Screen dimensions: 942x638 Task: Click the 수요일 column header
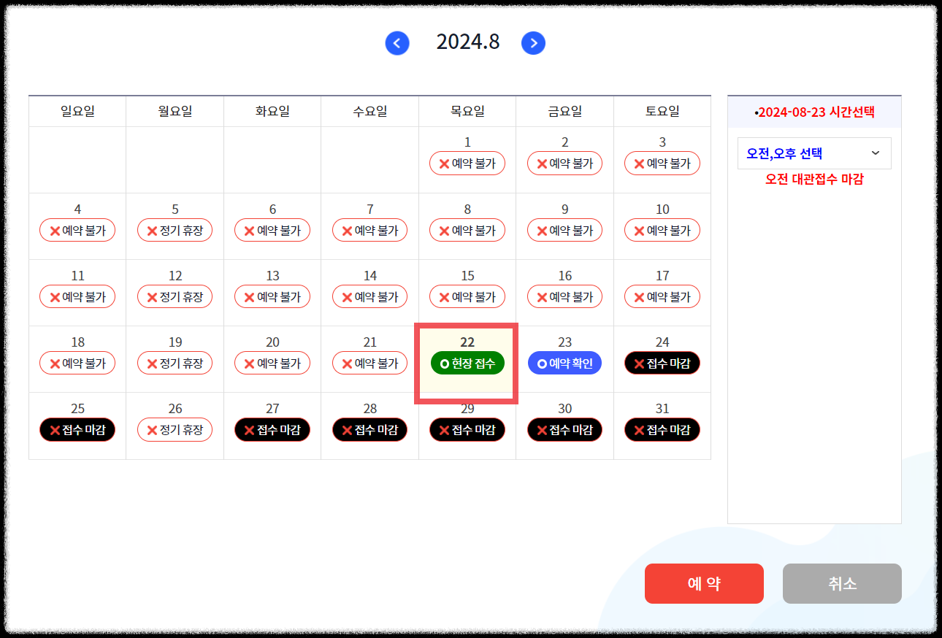370,112
